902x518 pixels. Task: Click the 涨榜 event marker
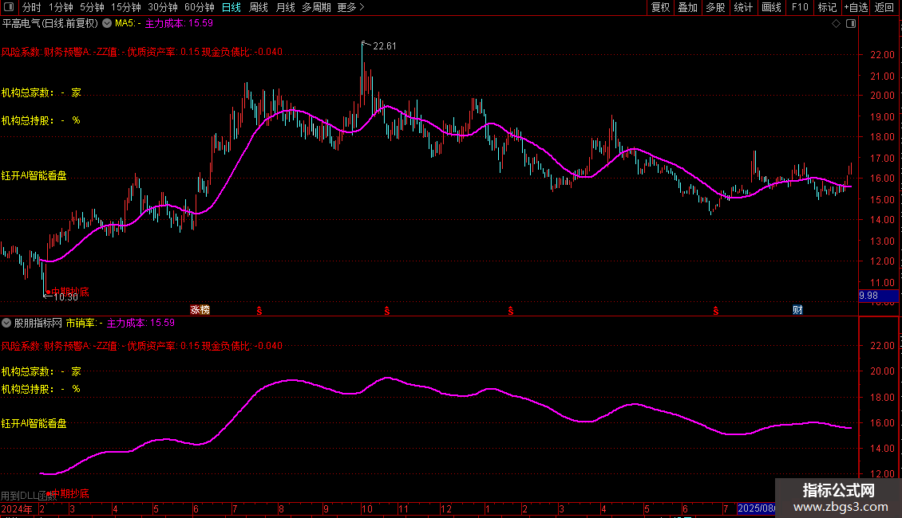click(200, 309)
